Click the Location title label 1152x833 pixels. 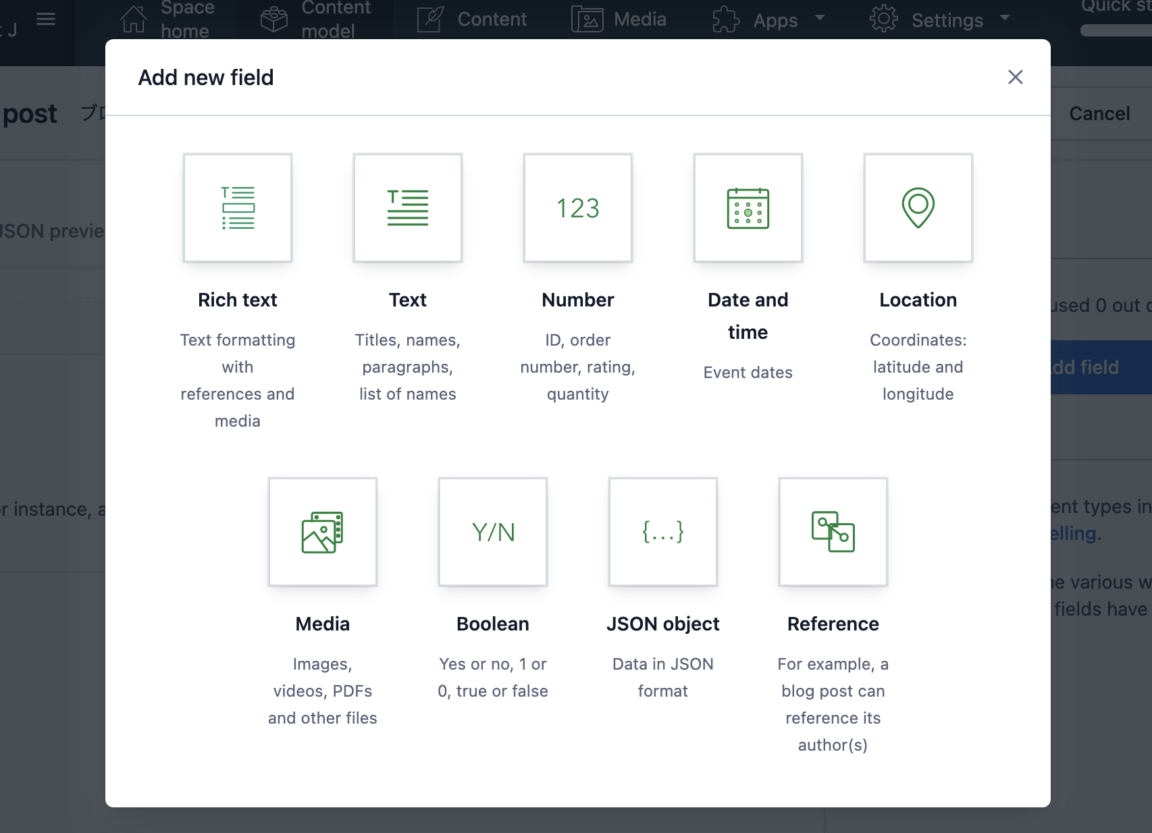pyautogui.click(x=918, y=300)
